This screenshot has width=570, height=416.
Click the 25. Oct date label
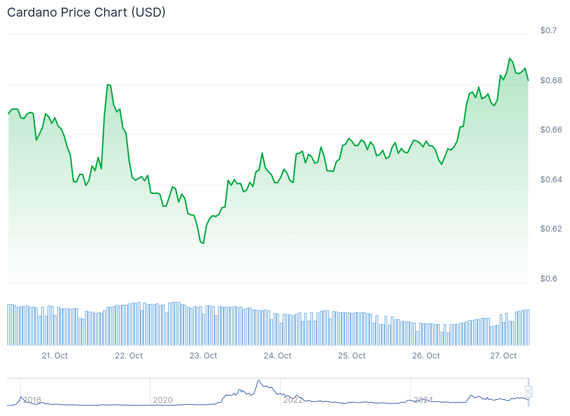click(x=352, y=356)
